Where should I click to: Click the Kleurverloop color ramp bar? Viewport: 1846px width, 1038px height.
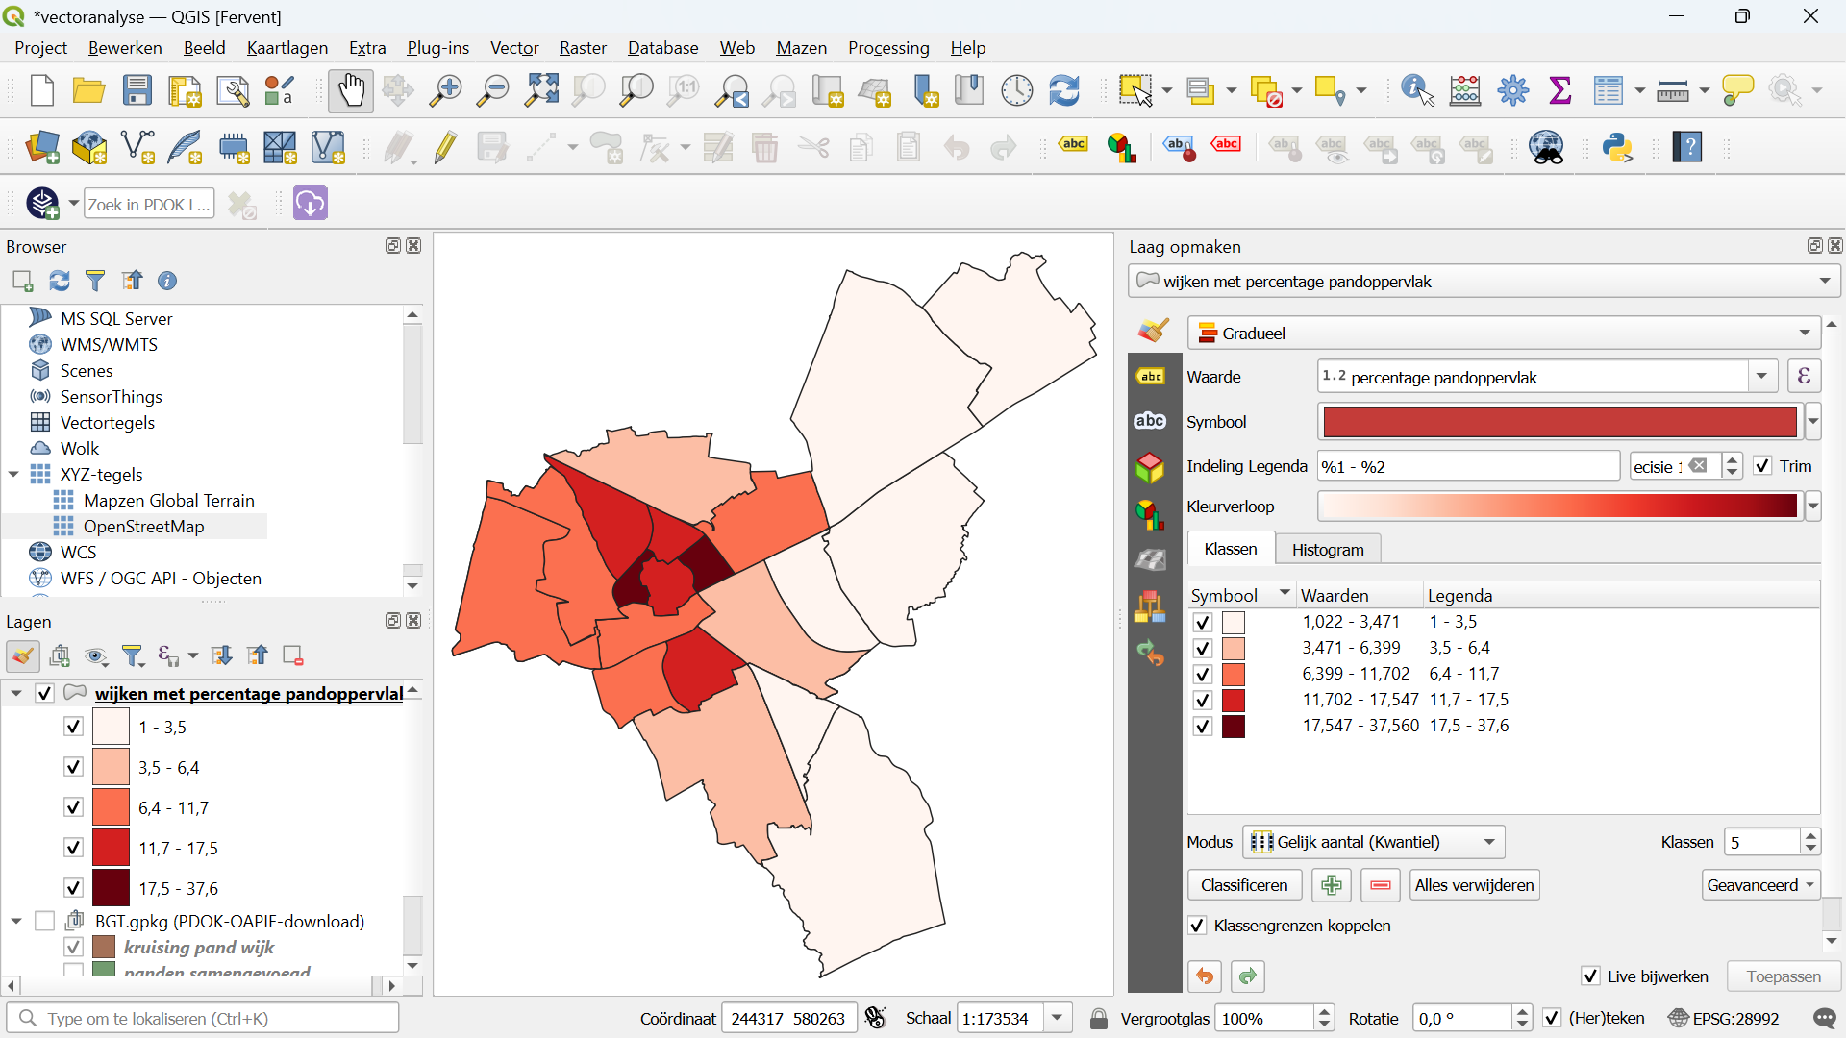tap(1558, 507)
